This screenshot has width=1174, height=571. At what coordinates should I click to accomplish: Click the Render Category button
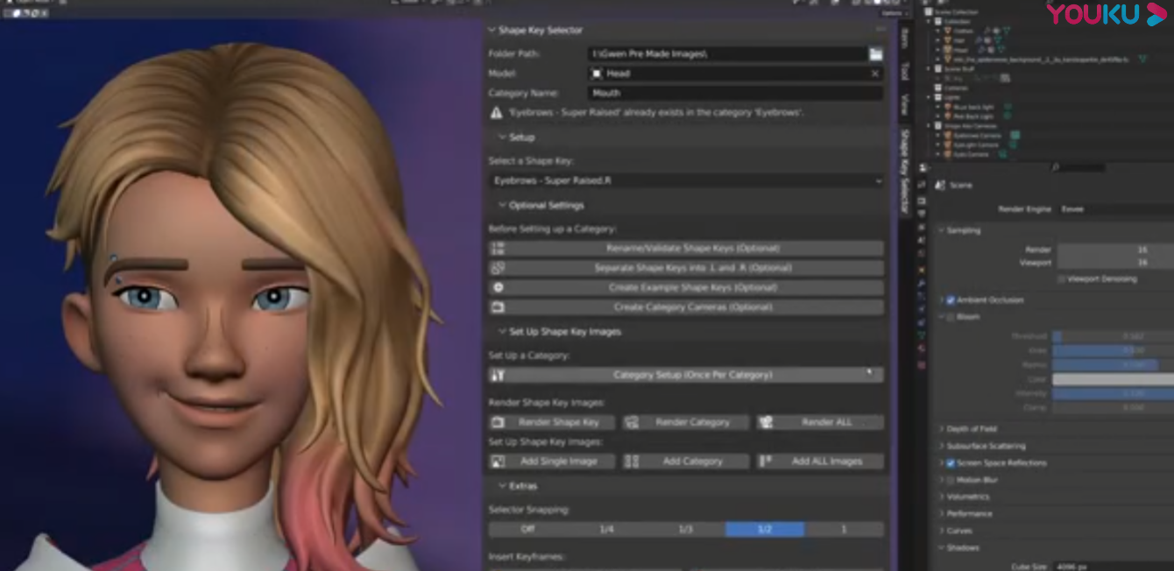[x=686, y=422]
